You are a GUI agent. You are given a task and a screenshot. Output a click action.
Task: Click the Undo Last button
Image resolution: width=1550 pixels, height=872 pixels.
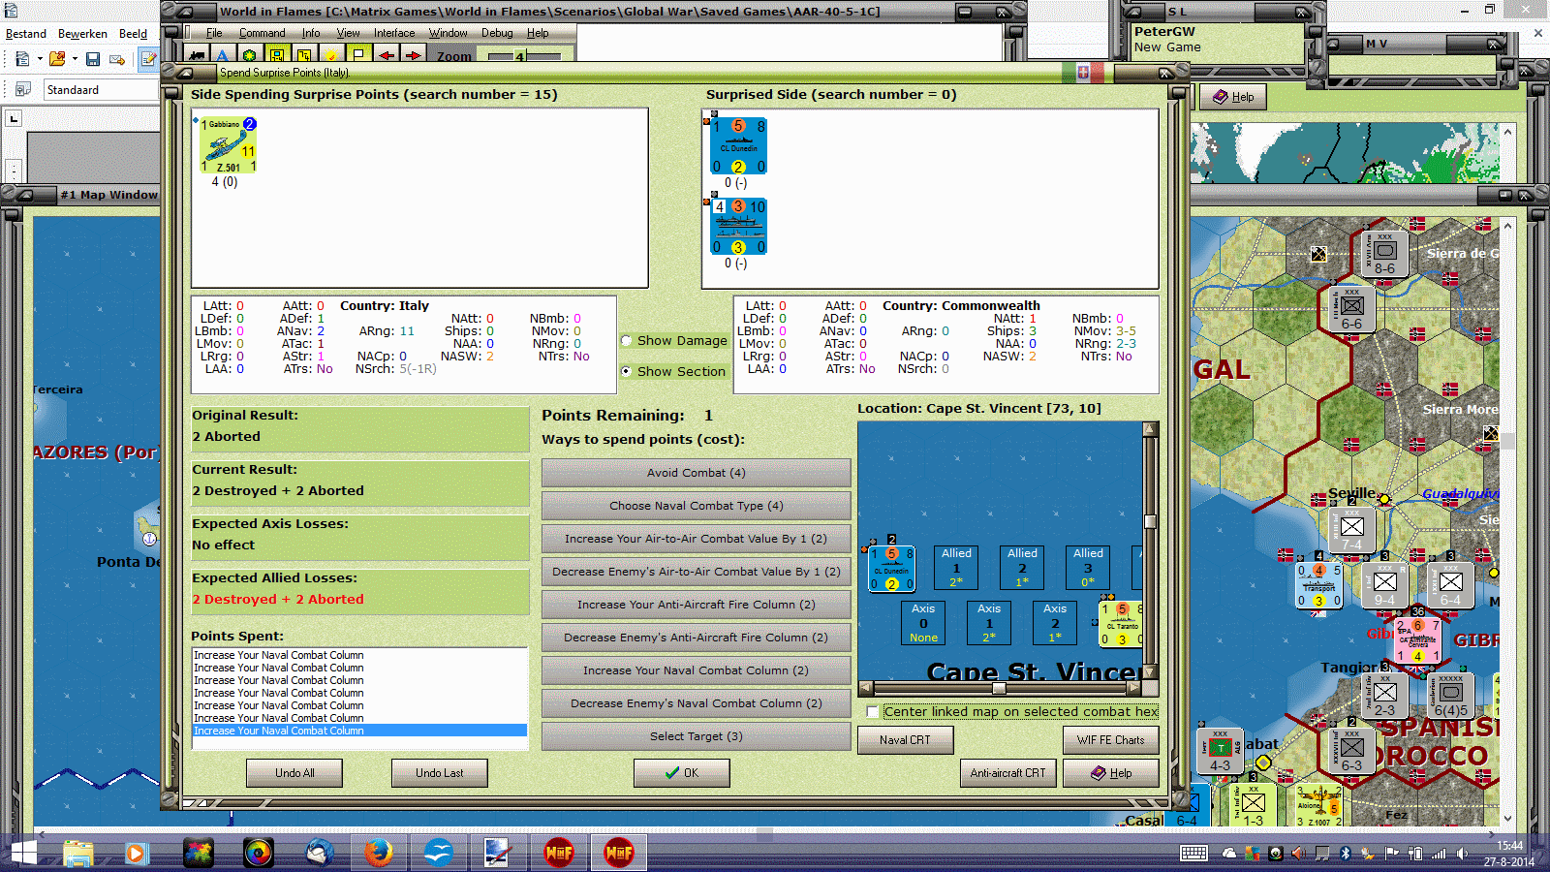tap(440, 773)
